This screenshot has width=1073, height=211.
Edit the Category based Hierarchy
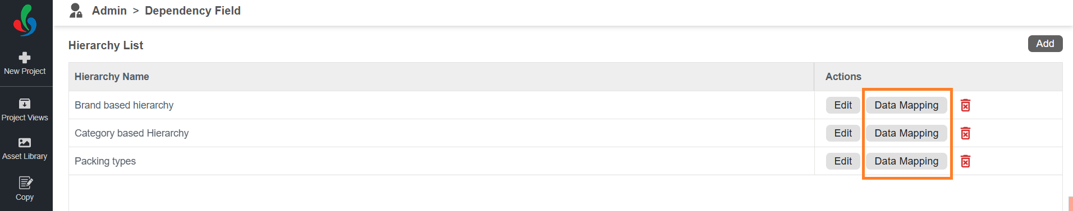coord(843,133)
